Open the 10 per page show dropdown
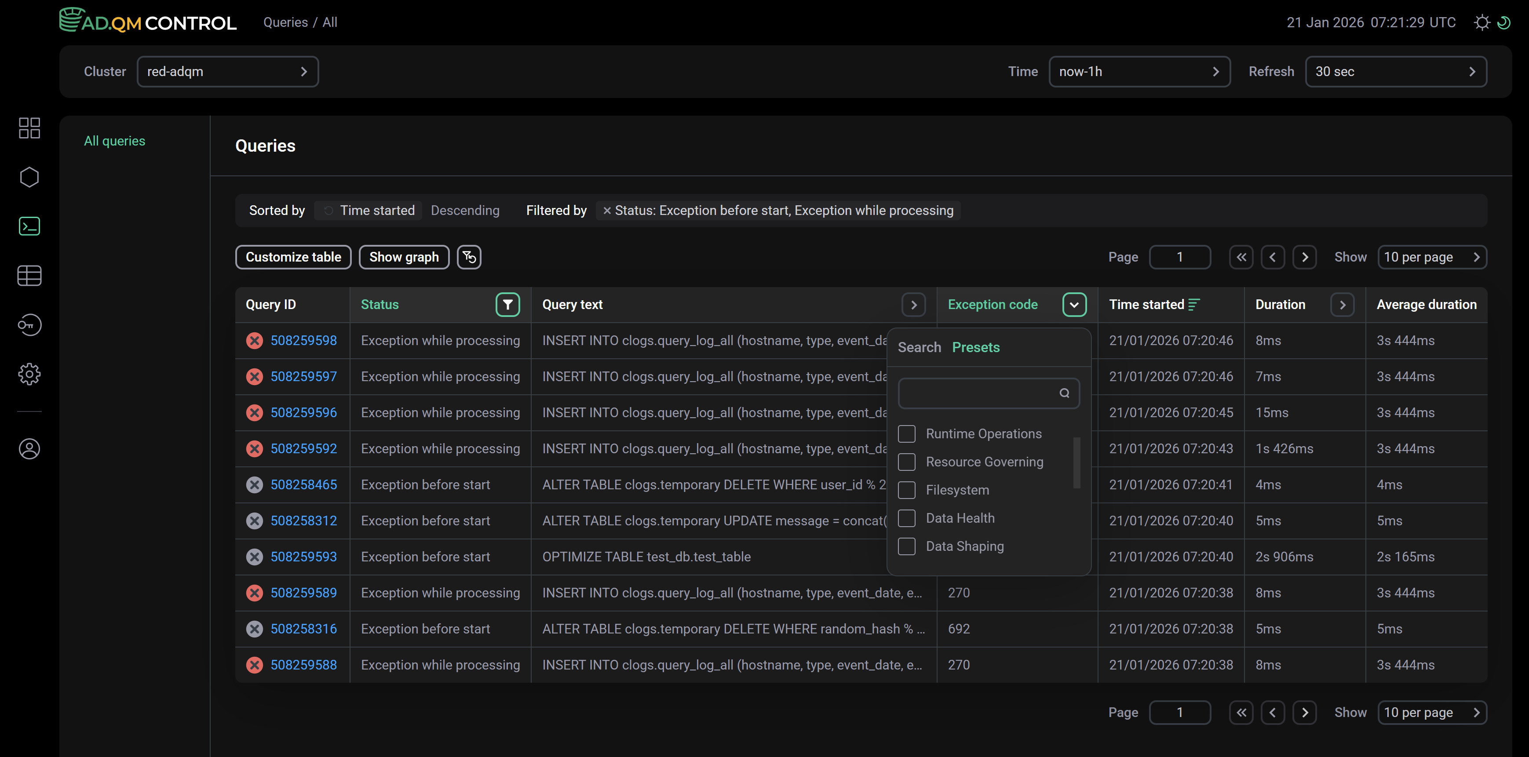 [x=1433, y=257]
